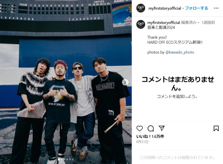Open the myfirststoryofficial avatar in the header

pyautogui.click(x=141, y=8)
